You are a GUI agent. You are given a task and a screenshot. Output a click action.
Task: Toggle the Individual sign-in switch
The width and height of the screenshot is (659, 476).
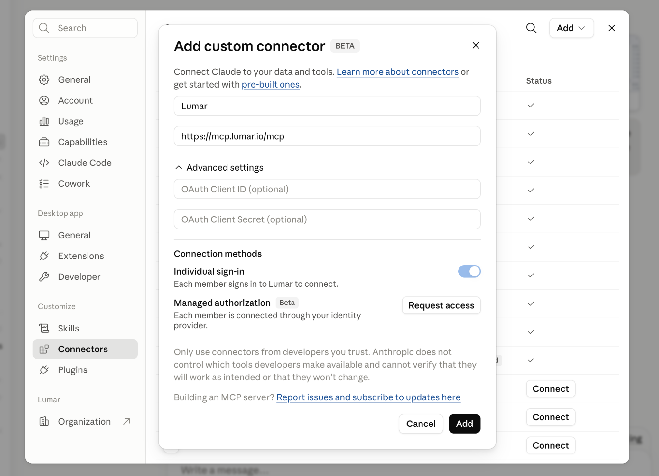tap(469, 271)
